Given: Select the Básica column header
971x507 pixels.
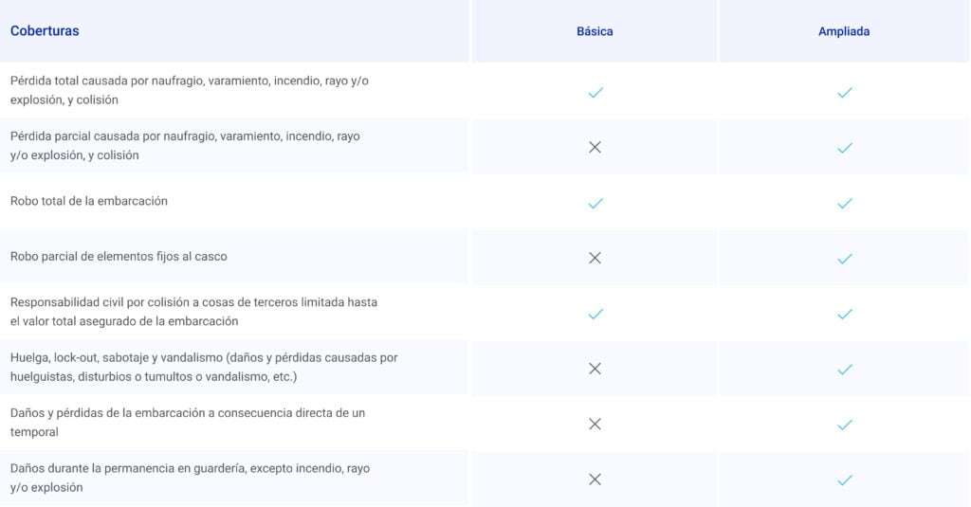Looking at the screenshot, I should (x=595, y=31).
